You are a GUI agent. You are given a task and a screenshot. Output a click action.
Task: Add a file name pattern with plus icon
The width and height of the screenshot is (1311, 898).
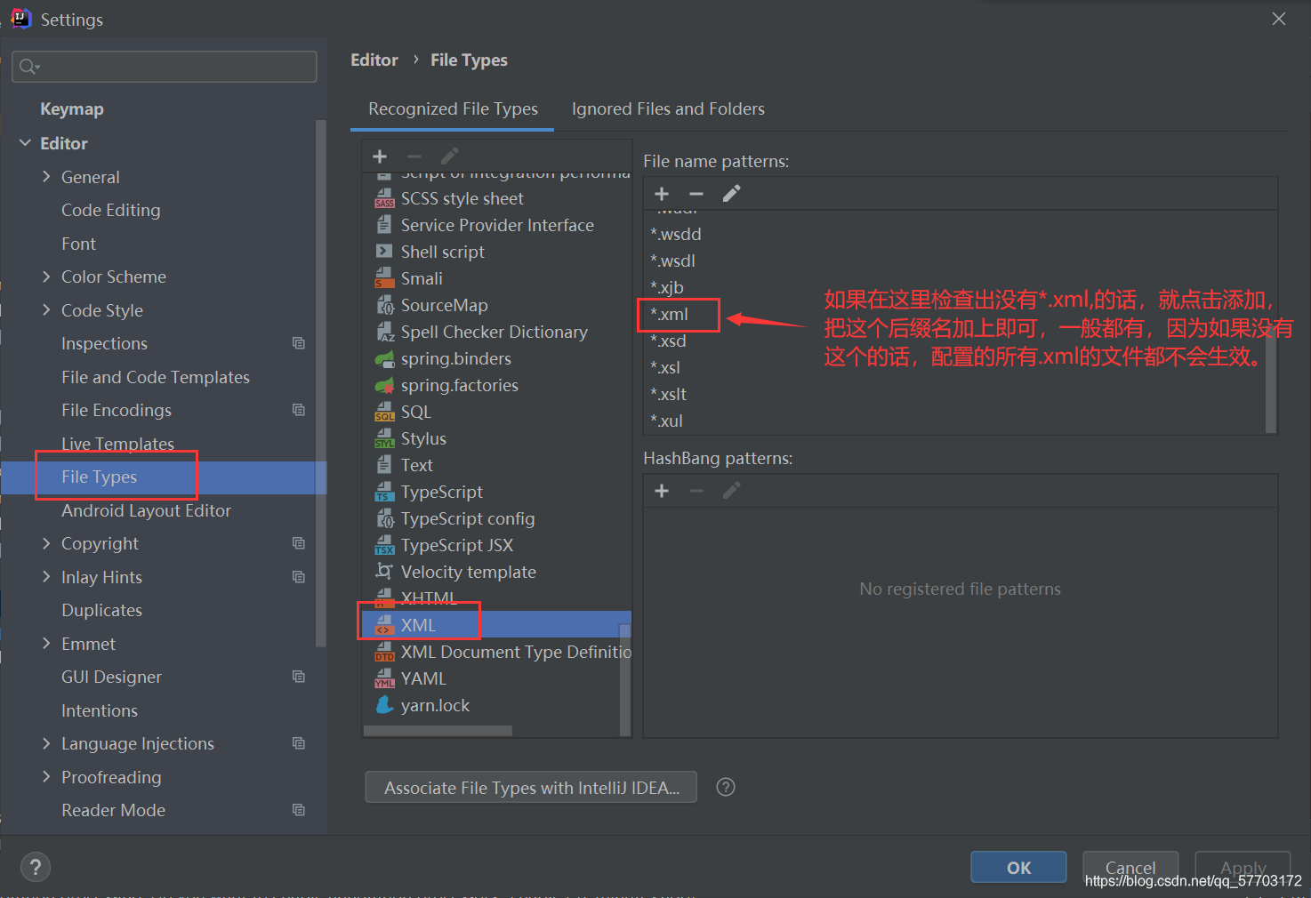coord(662,194)
